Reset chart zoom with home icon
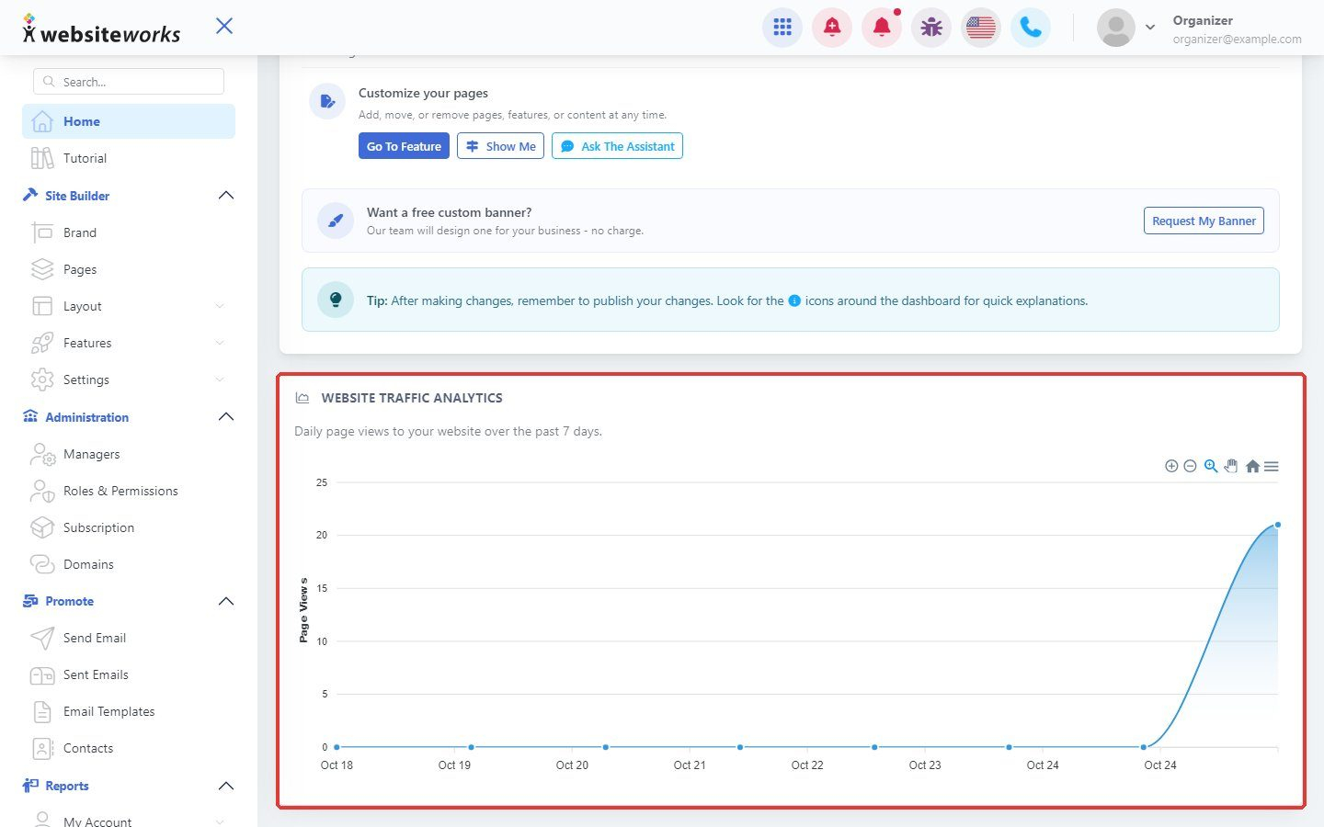Image resolution: width=1324 pixels, height=827 pixels. [1252, 467]
